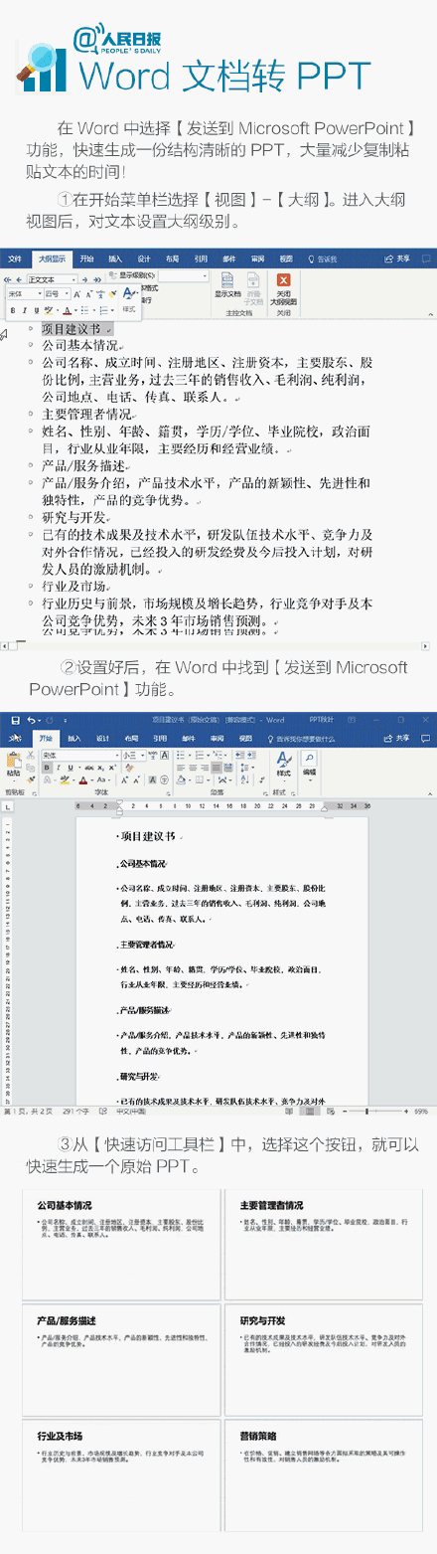
Task: Toggle Underline in the lower Word ribbon
Action: [73, 768]
